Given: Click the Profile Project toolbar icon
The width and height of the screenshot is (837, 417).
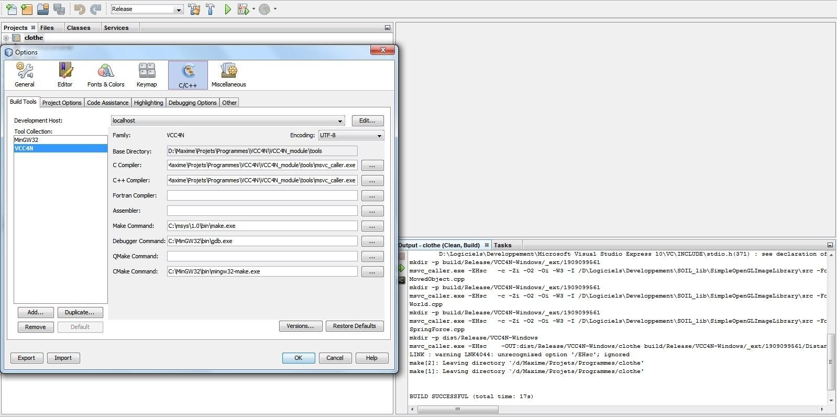Looking at the screenshot, I should (x=265, y=9).
